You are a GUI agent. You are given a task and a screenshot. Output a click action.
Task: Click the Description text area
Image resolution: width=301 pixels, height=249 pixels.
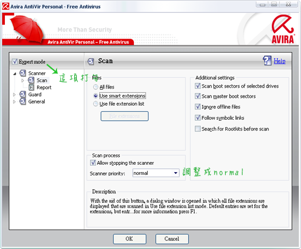tap(179, 206)
